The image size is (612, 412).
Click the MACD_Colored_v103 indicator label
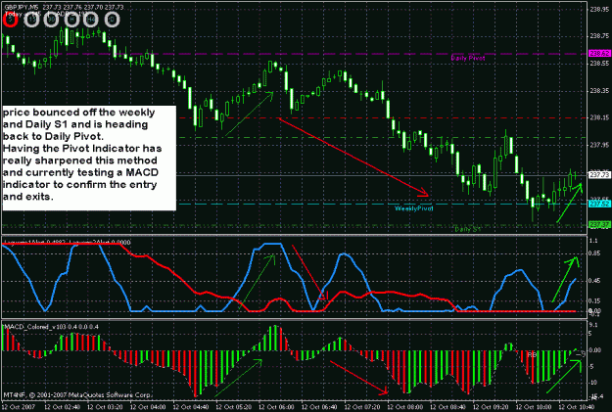click(x=51, y=327)
